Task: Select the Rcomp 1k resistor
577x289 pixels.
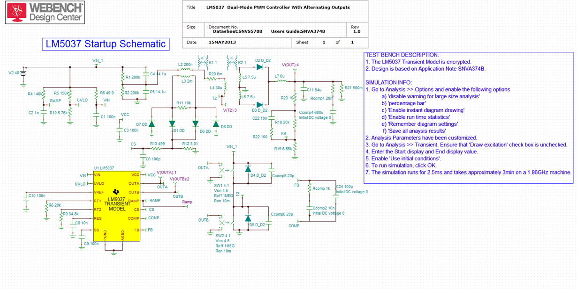Action: 309,188
